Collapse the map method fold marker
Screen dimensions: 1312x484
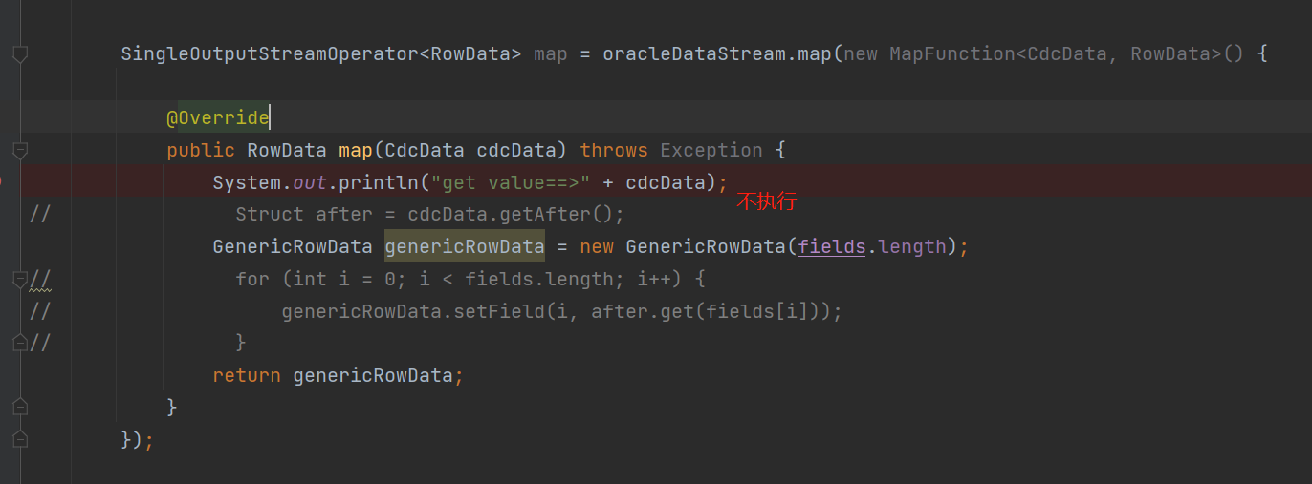coord(19,151)
